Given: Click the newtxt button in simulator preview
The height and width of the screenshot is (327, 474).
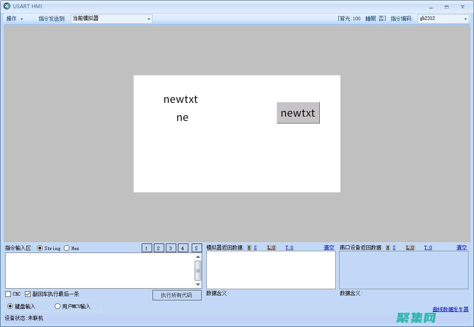Looking at the screenshot, I should coord(298,113).
